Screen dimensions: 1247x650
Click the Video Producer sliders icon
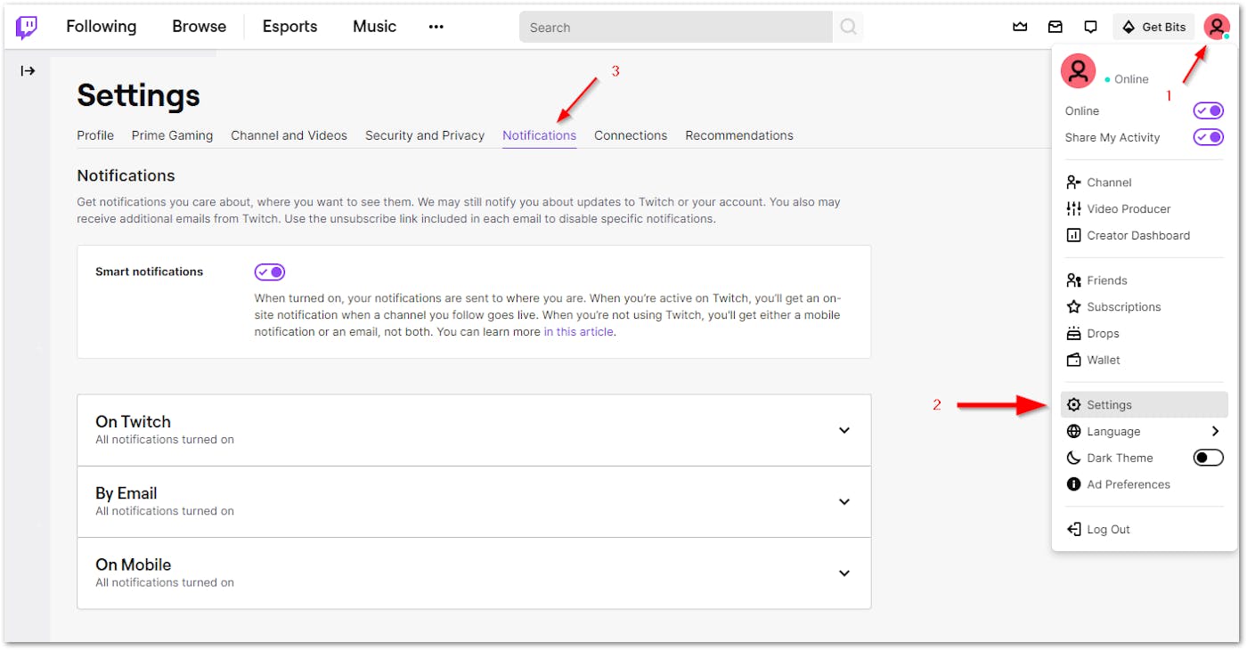click(1073, 209)
